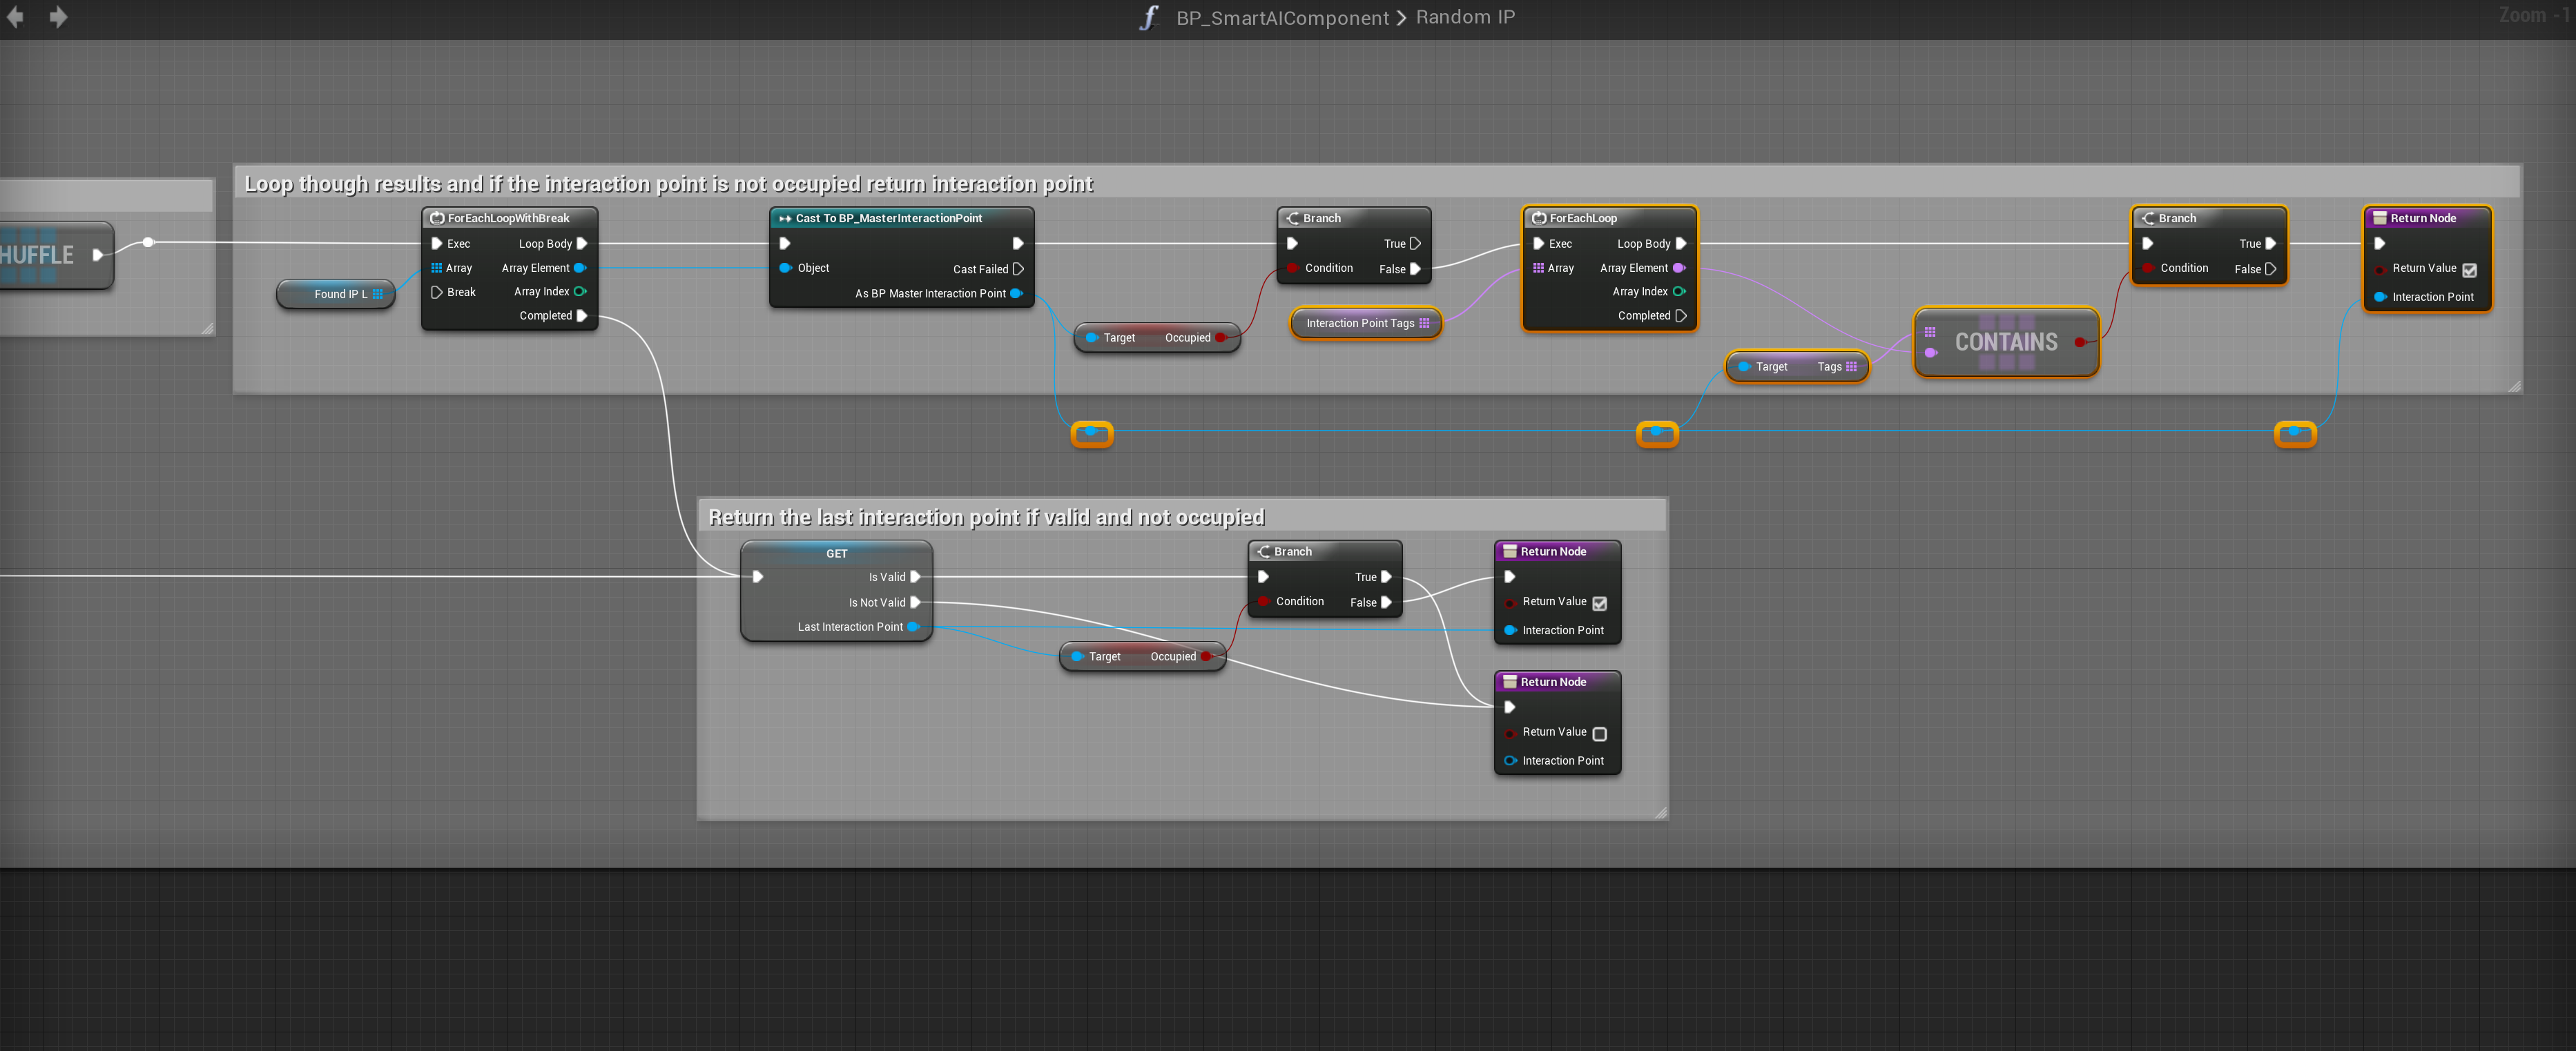
Task: Click the ForEachLoopWithBreak node loop icon
Action: [437, 218]
